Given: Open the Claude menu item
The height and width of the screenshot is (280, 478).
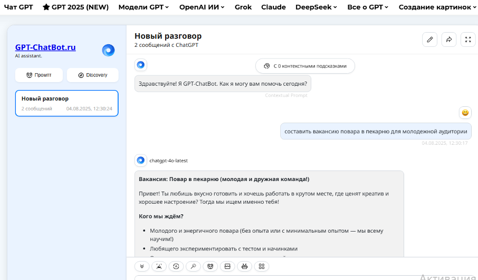Looking at the screenshot, I should [x=273, y=7].
